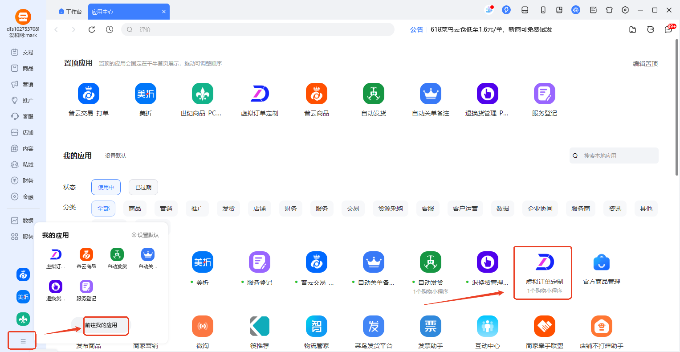This screenshot has width=680, height=352.
Task: Open the 美折 app in pinned apps row
Action: point(146,94)
